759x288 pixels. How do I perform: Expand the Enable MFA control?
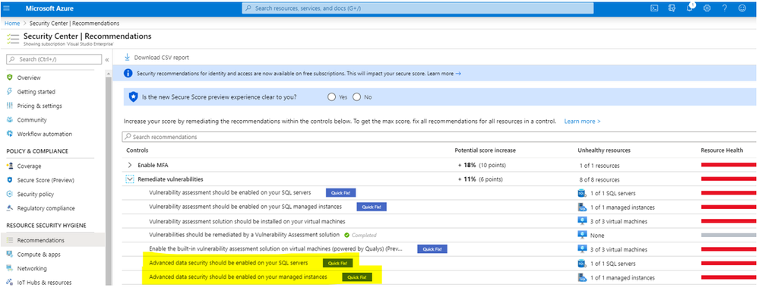129,165
